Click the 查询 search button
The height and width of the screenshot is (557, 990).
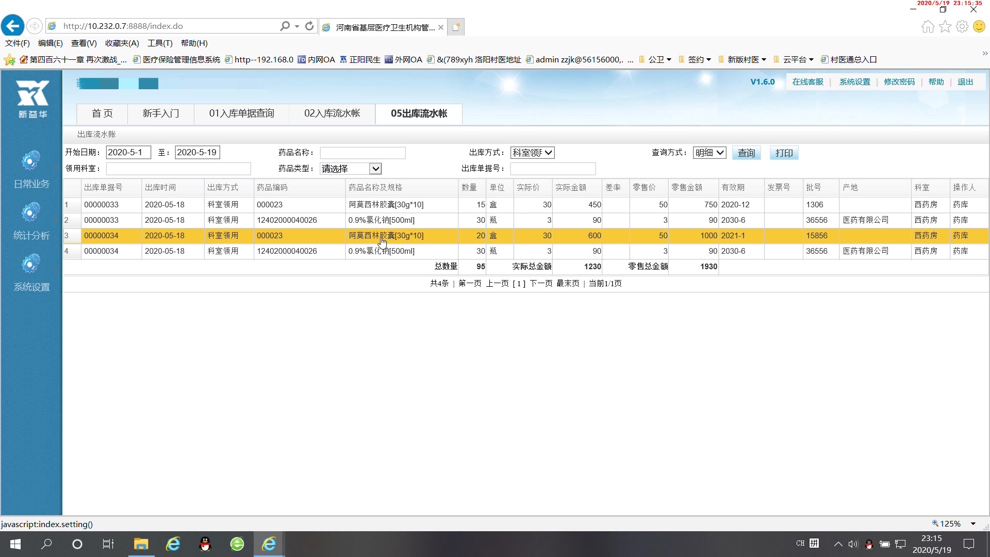tap(746, 153)
